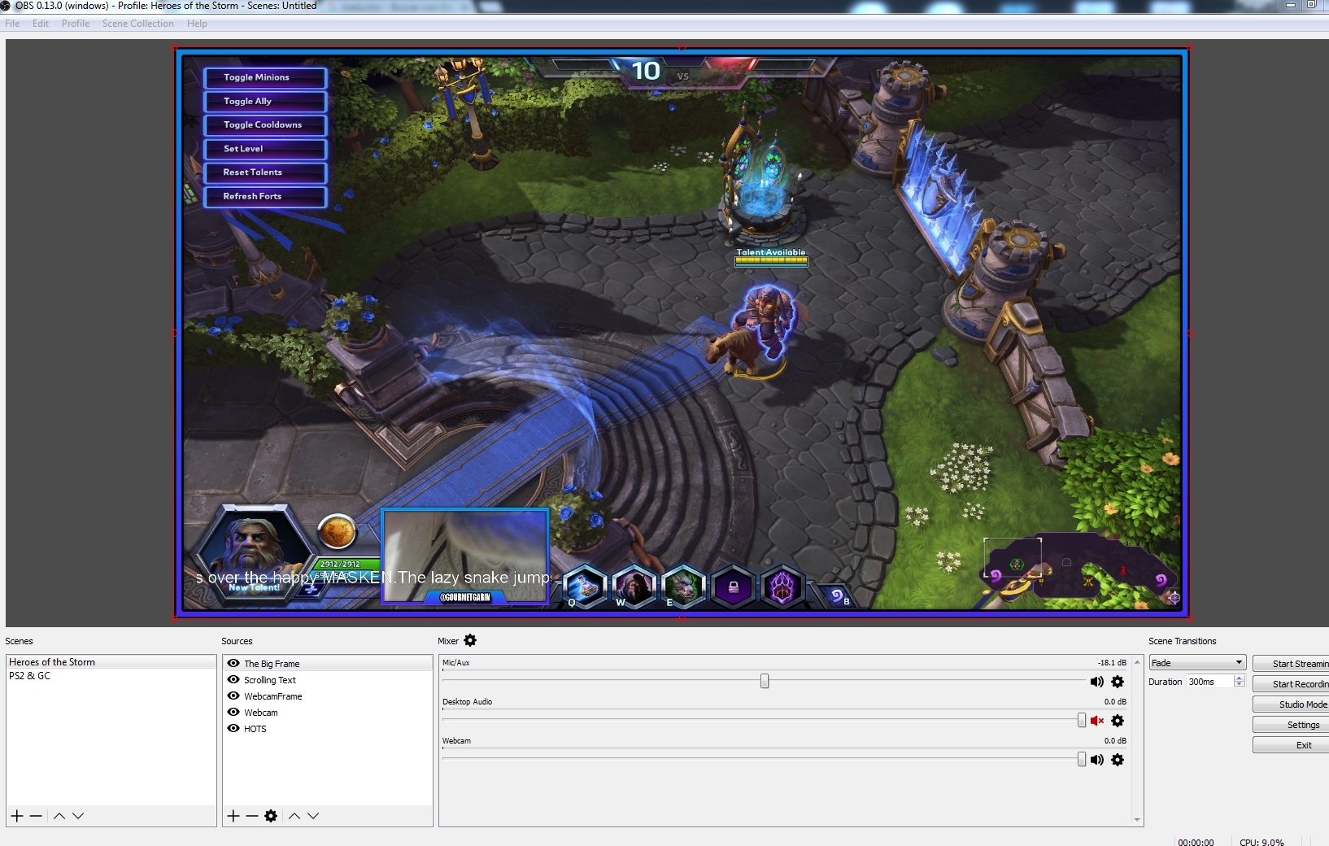Viewport: 1329px width, 846px height.
Task: Open the Scene Collection menu
Action: pos(138,24)
